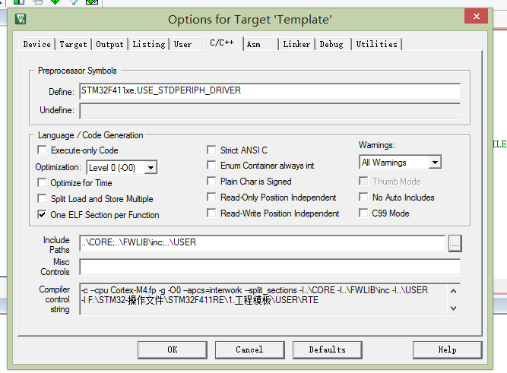This screenshot has width=507, height=373.
Task: Confirm options with OK button
Action: point(173,350)
